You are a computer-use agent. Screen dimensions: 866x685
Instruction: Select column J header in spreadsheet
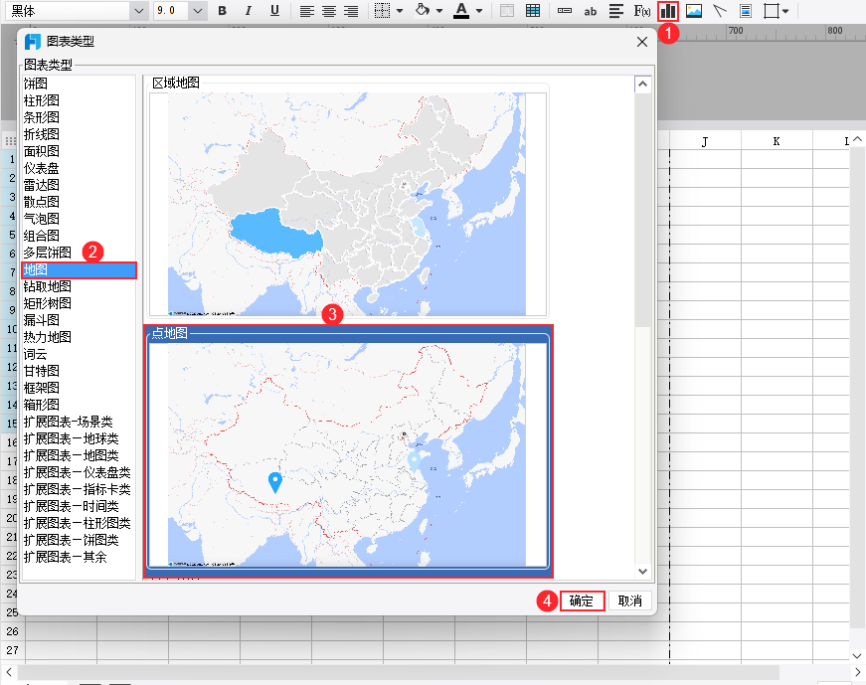click(x=705, y=141)
